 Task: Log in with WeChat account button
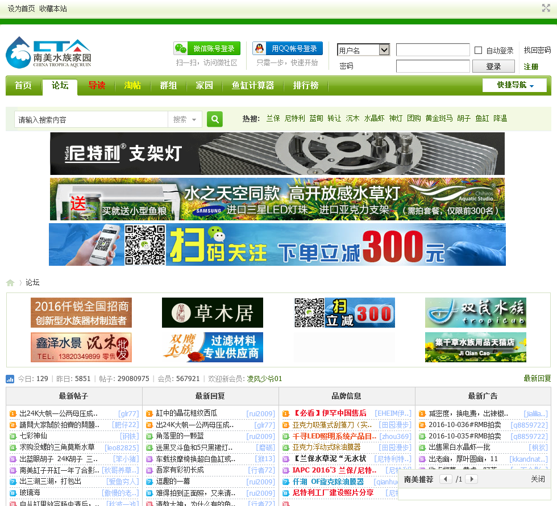tap(207, 48)
